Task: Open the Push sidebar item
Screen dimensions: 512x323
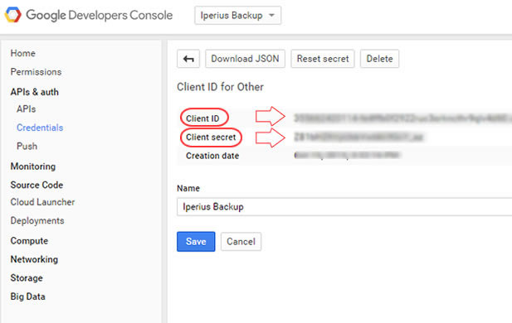Action: pyautogui.click(x=27, y=146)
